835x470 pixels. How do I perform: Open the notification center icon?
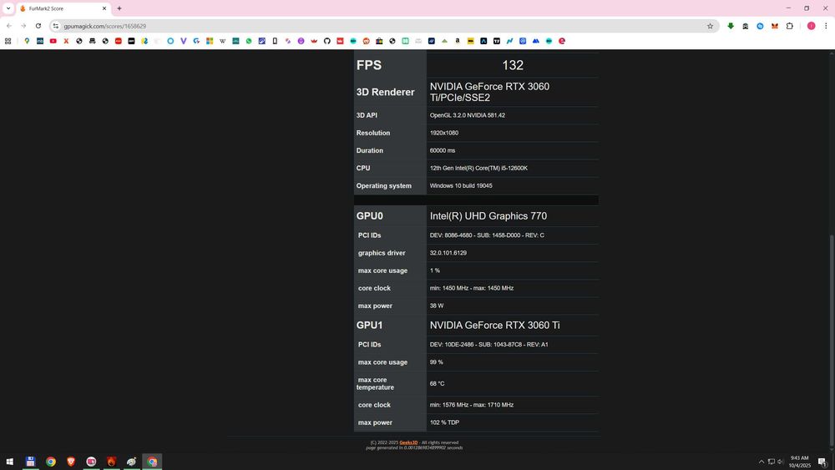click(x=822, y=462)
